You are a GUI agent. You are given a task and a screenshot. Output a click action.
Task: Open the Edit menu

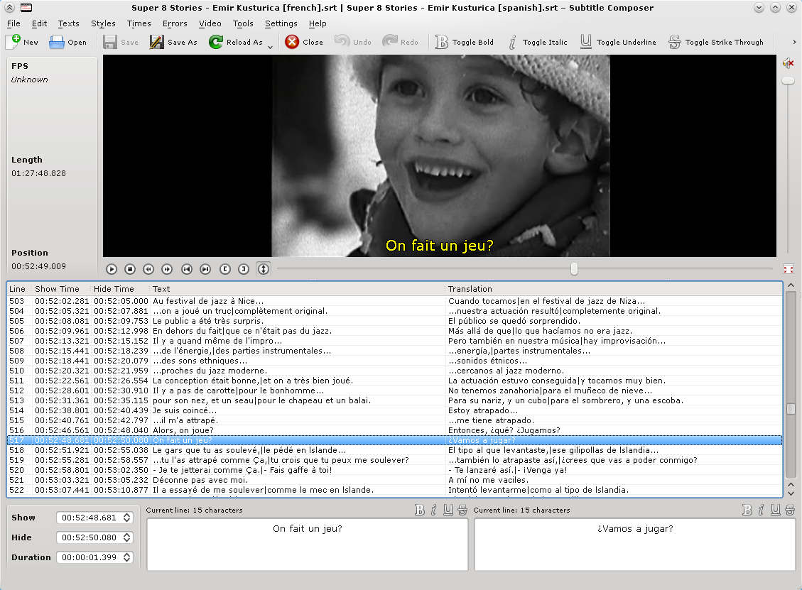click(39, 23)
